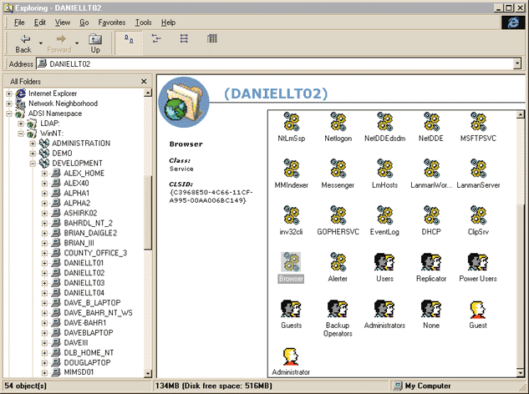Expand the ADMINISTRATION domain node
Viewport: 529px width, 394px height.
(x=33, y=144)
